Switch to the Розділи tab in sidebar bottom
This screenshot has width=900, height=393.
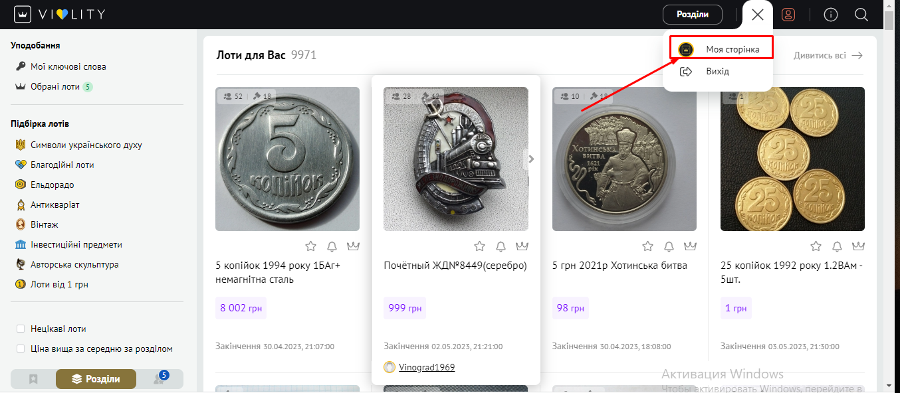click(x=96, y=379)
